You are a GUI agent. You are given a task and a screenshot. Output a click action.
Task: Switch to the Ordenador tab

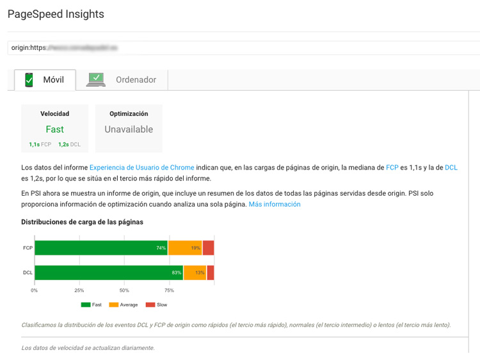tap(122, 80)
